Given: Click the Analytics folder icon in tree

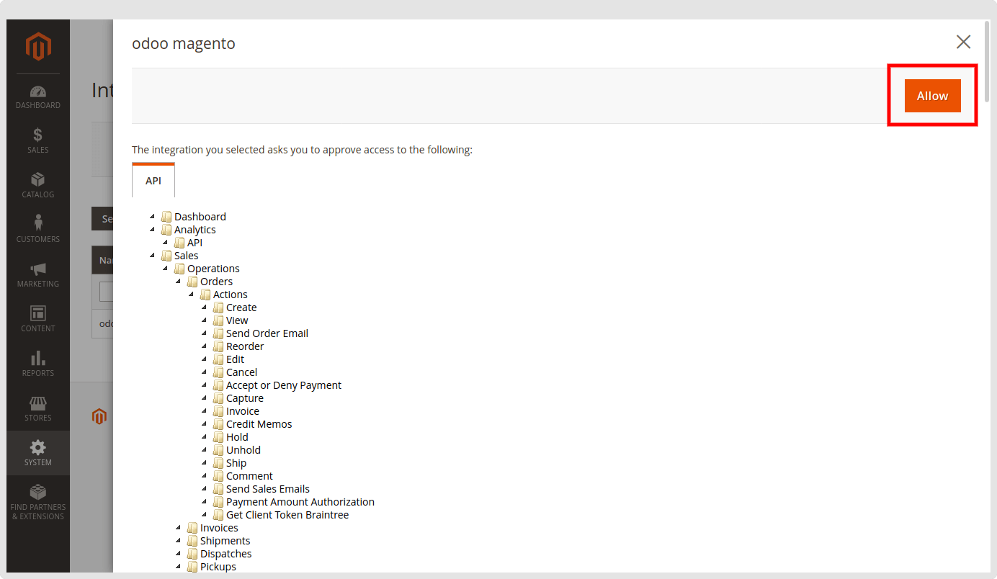Looking at the screenshot, I should coord(167,230).
